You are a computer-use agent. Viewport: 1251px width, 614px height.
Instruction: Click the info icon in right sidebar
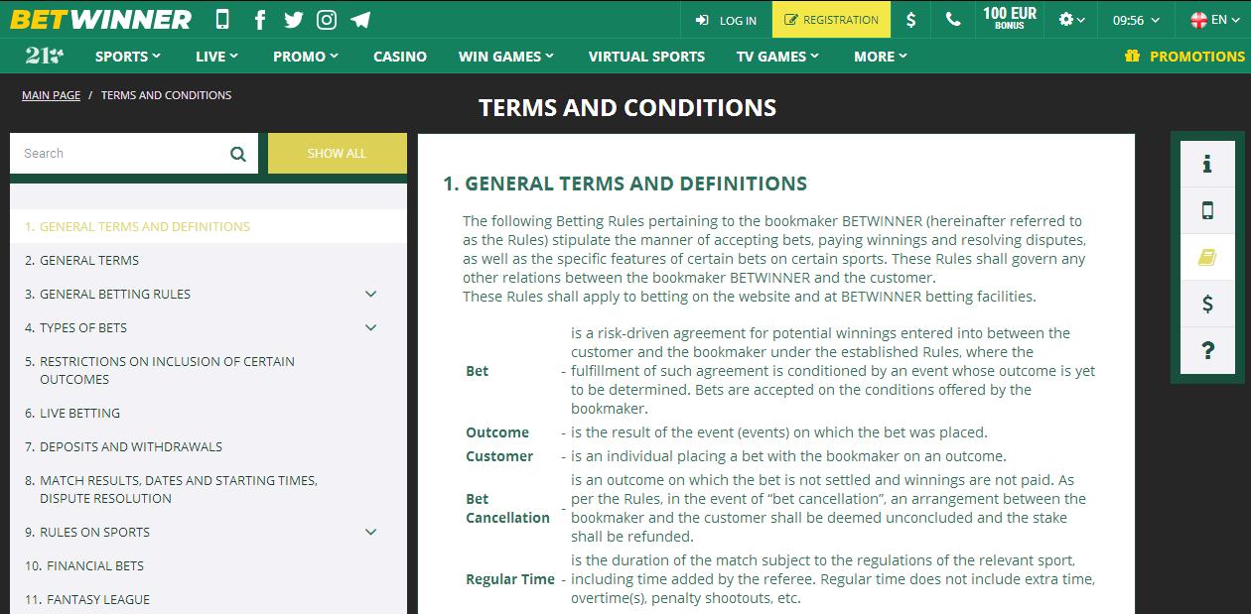[x=1207, y=165]
